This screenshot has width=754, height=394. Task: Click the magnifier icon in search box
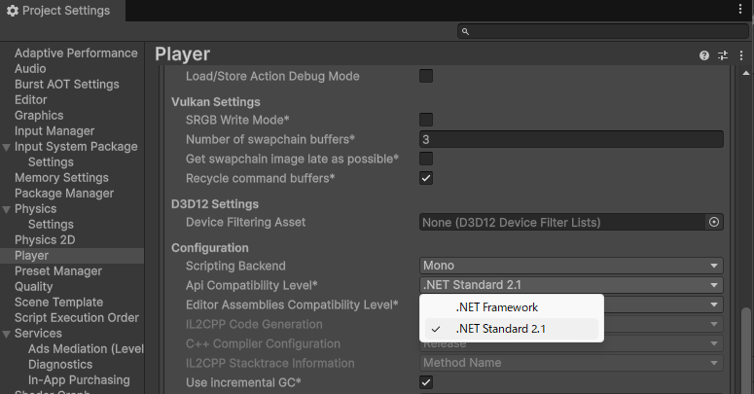coord(466,32)
